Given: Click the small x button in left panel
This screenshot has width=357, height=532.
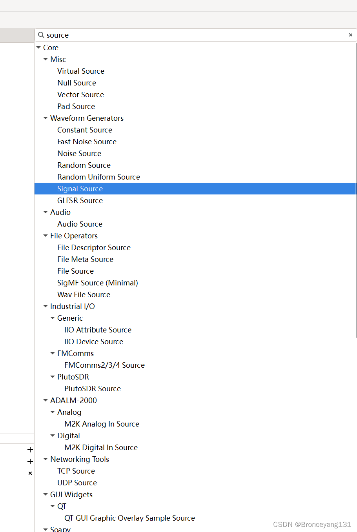Looking at the screenshot, I should [x=30, y=473].
